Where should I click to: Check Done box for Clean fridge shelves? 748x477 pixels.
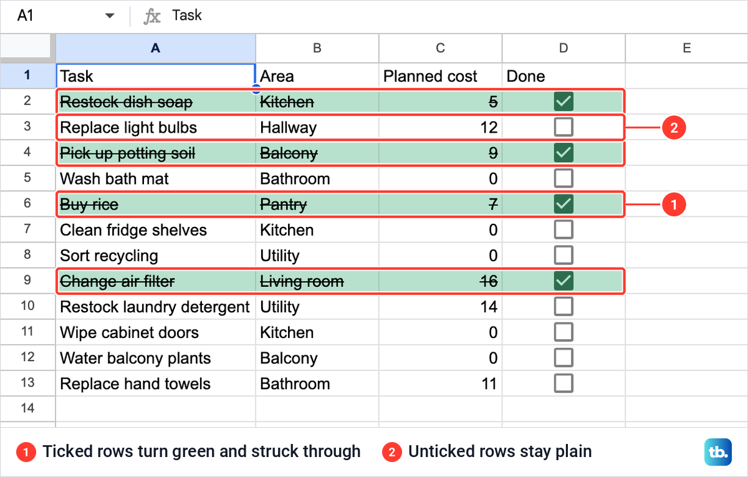click(563, 229)
